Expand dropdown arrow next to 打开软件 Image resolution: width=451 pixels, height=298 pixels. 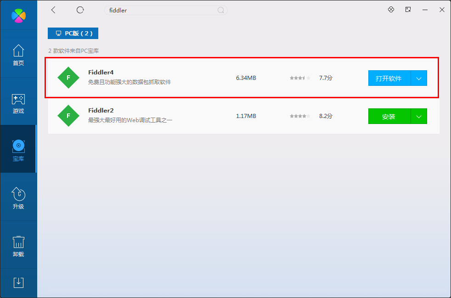[x=419, y=78]
